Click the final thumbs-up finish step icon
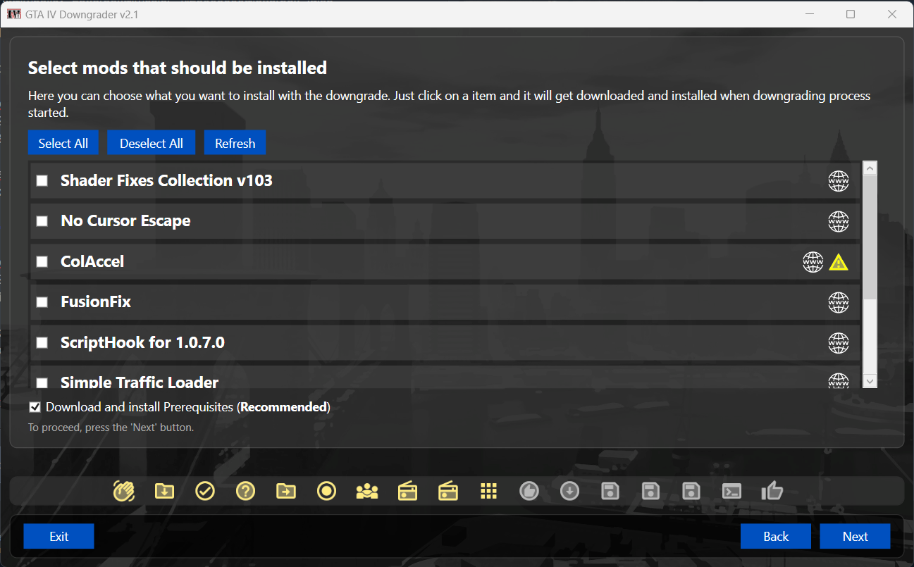This screenshot has width=914, height=567. pos(773,490)
